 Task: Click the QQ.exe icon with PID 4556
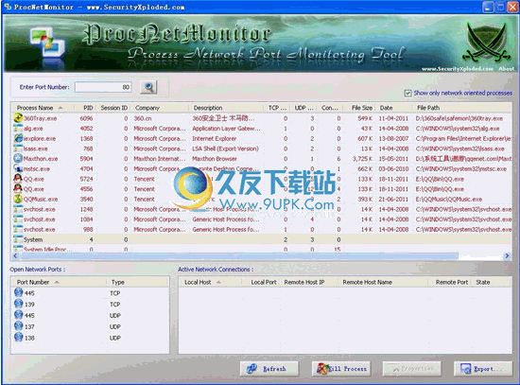point(18,189)
